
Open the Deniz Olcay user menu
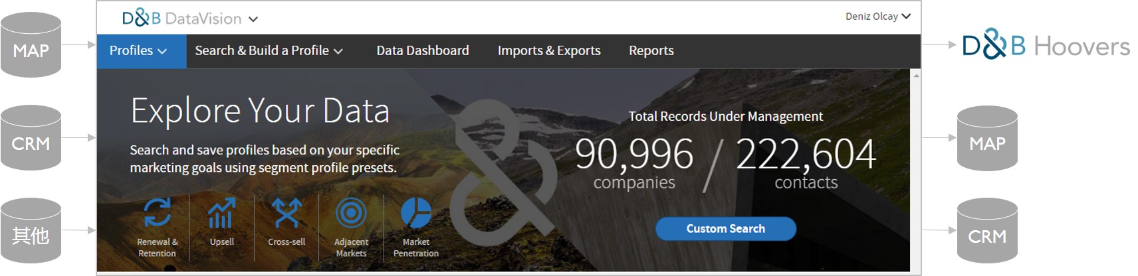[877, 17]
